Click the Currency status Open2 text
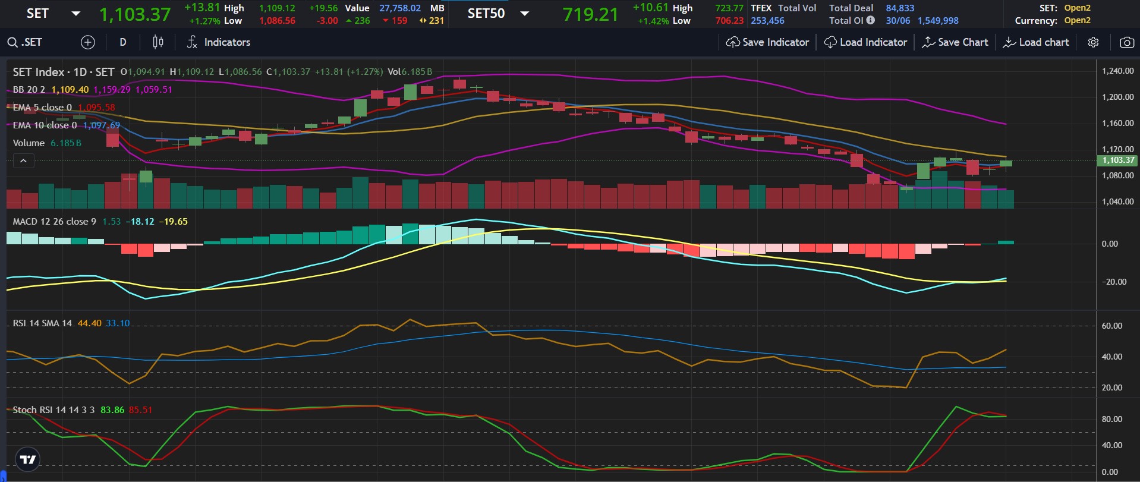Screen dimensions: 1140x482 pos(1077,21)
